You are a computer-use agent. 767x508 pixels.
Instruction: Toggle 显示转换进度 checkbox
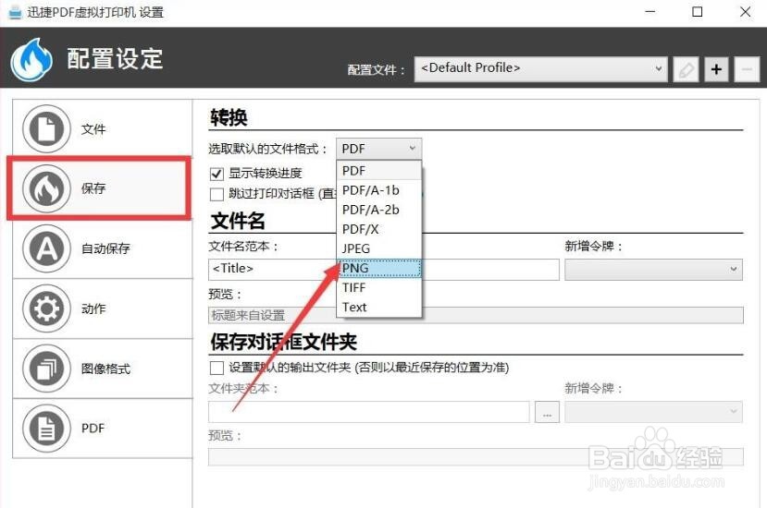tap(216, 174)
